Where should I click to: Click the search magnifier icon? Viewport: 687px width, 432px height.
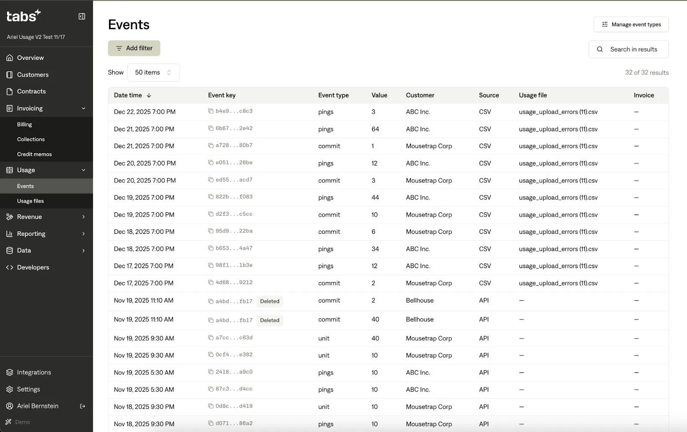point(600,49)
